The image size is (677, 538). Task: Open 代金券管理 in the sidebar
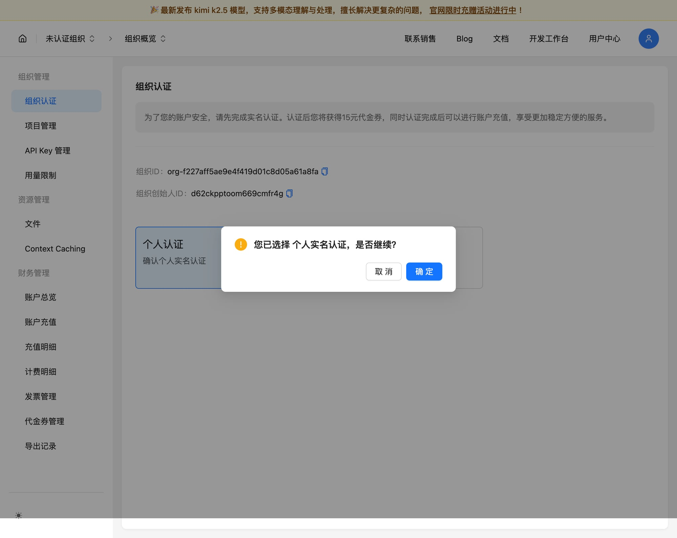pyautogui.click(x=44, y=421)
